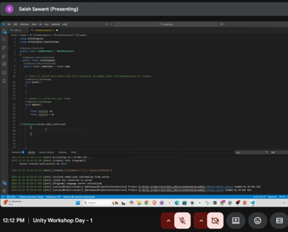
Task: Open the Ports panel tab
Action: [x=73, y=152]
